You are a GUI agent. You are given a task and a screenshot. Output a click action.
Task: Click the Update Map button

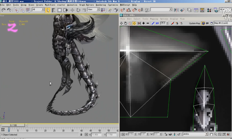194,23
